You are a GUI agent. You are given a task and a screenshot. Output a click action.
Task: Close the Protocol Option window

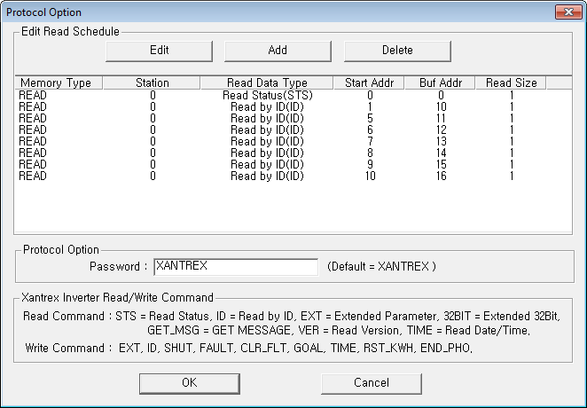[x=568, y=12]
